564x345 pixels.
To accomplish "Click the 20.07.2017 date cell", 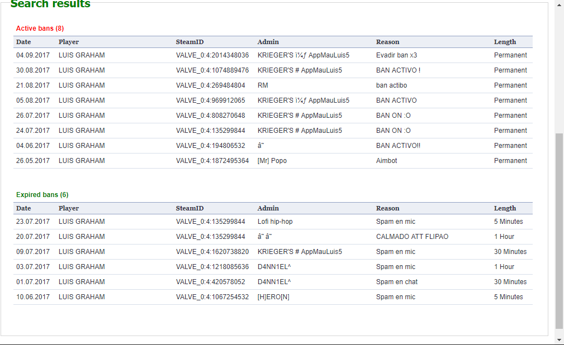I will (x=33, y=237).
